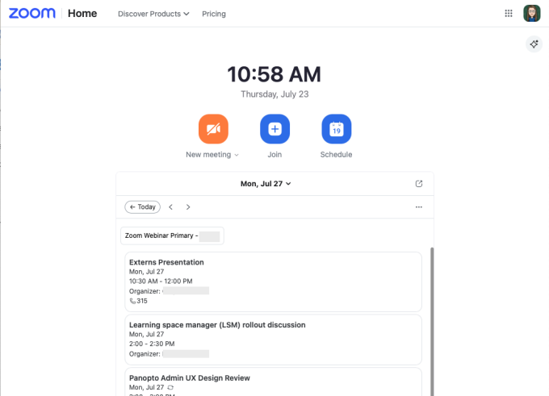Open Panopto Admin UX Design Review
This screenshot has width=549, height=396.
point(273,381)
